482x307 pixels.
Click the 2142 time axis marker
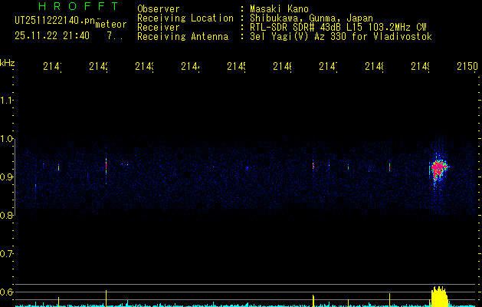pos(98,67)
